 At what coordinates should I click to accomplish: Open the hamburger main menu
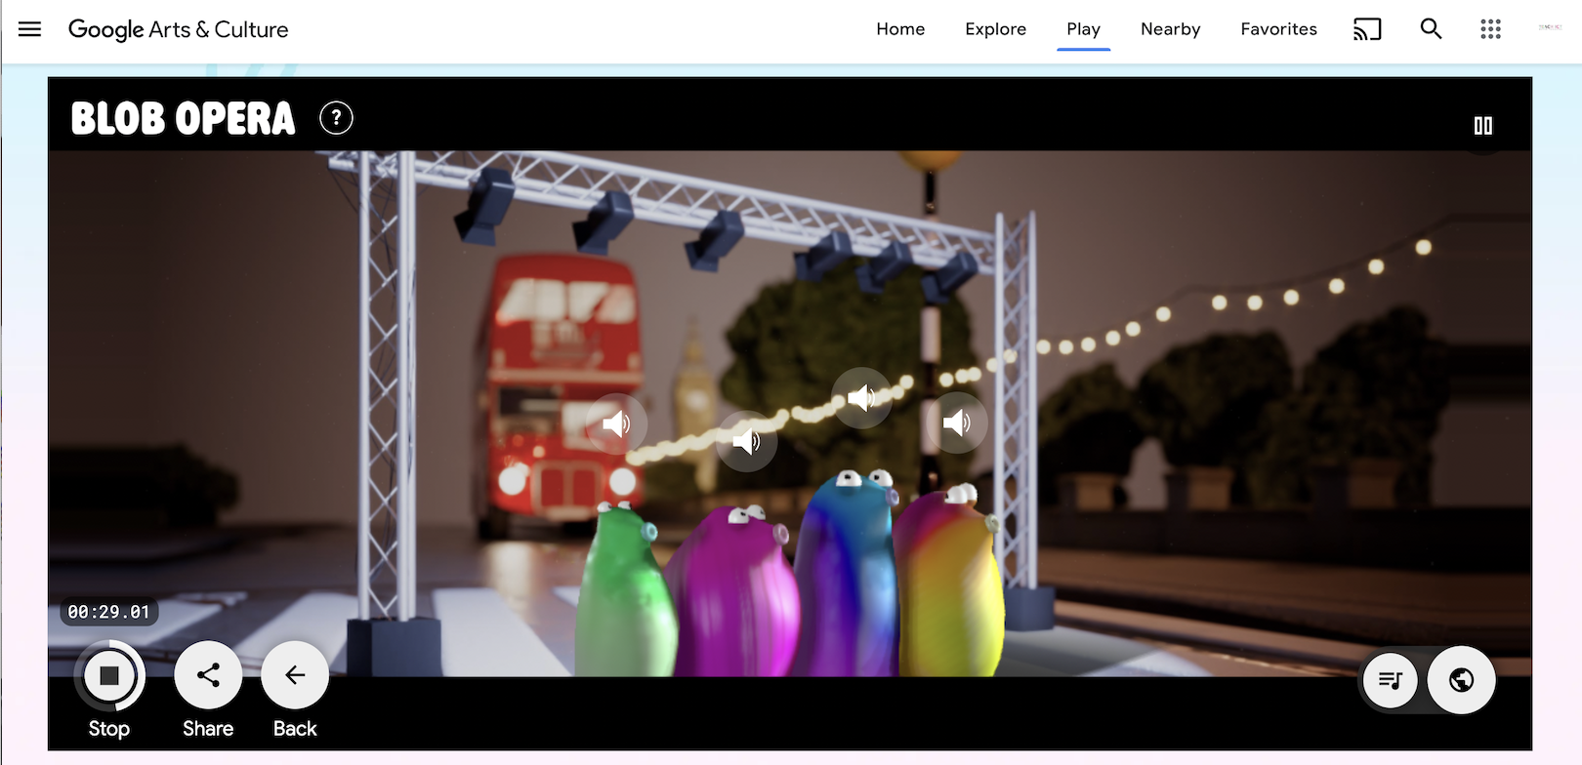pos(30,29)
